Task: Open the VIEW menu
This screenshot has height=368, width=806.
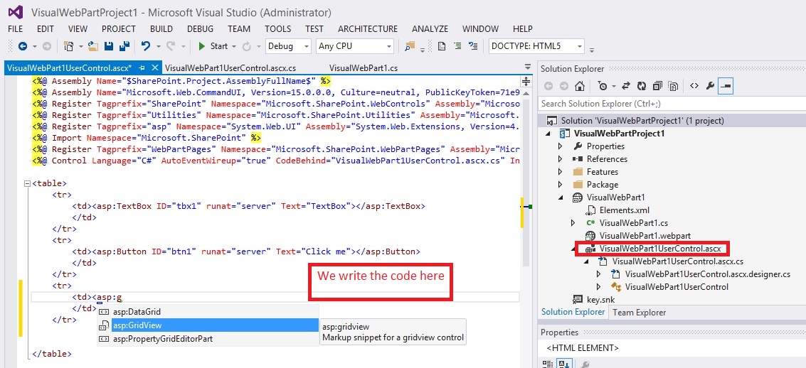Action: point(78,29)
